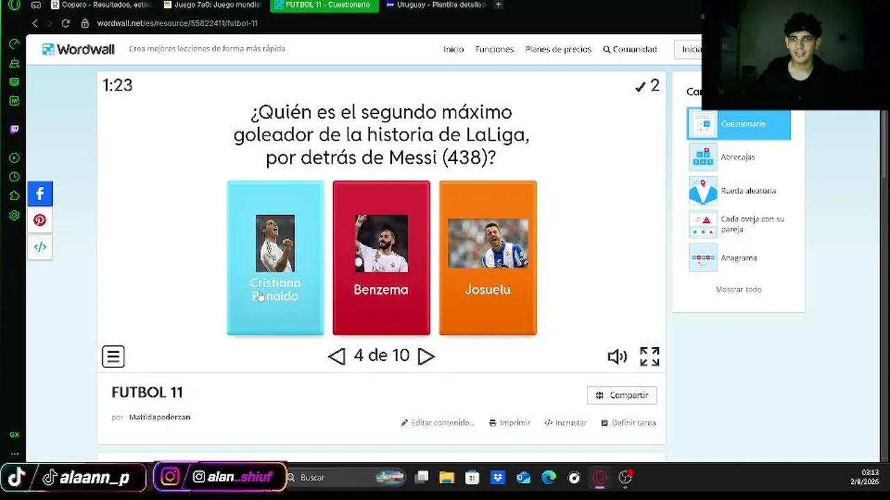Switch to the Rueda aleatoria template

tap(738, 190)
